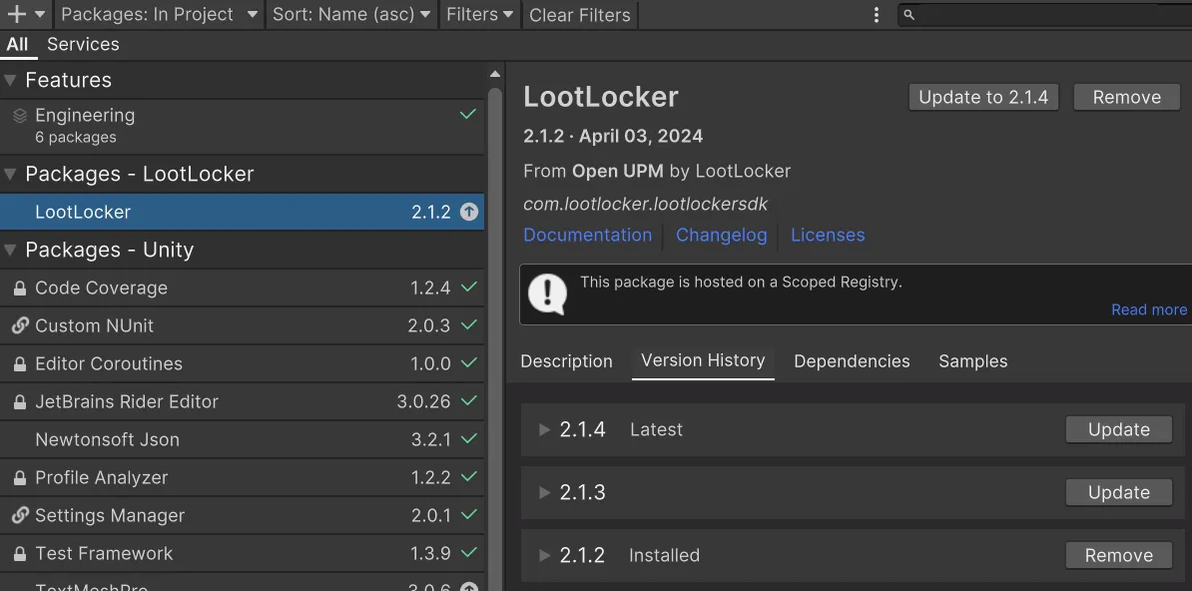Select the Code Coverage package
The width and height of the screenshot is (1192, 591).
[242, 289]
